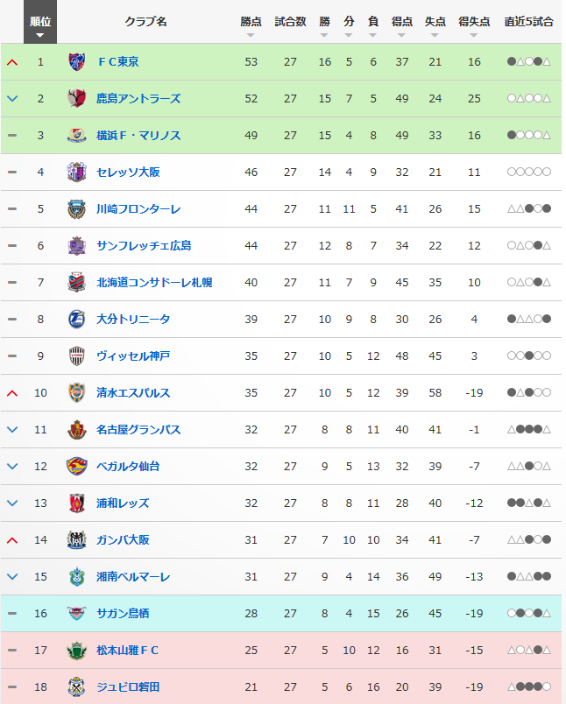Sort by 失点 column header arrow
Image resolution: width=566 pixels, height=704 pixels.
(x=435, y=36)
